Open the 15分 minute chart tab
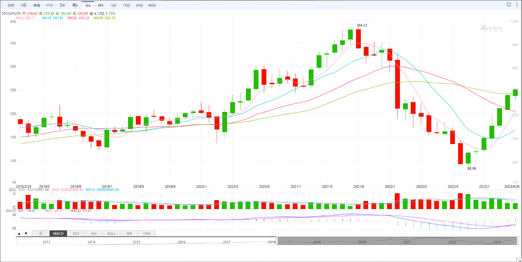 (126, 5)
